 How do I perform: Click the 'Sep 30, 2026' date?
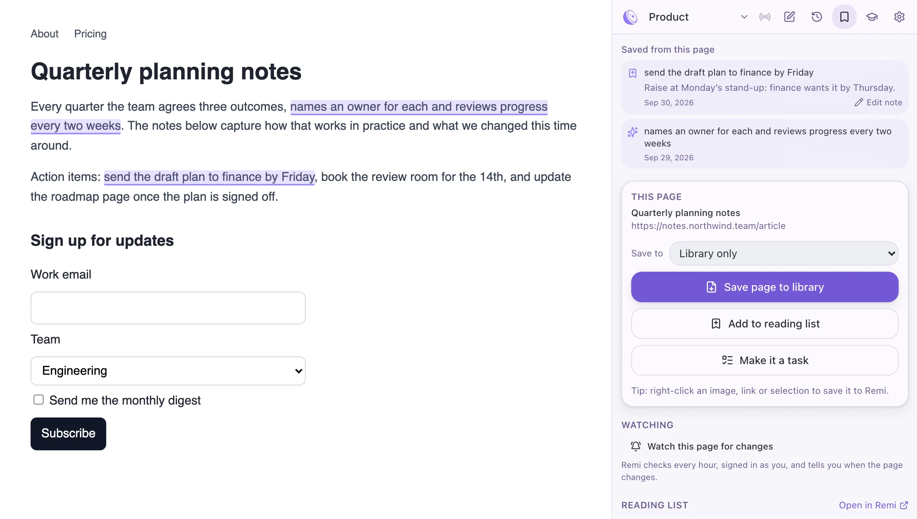(669, 103)
